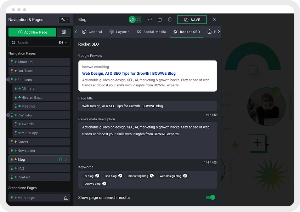The height and width of the screenshot is (212, 300).
Task: Click the drag handle of Awards
Action: [16, 124]
